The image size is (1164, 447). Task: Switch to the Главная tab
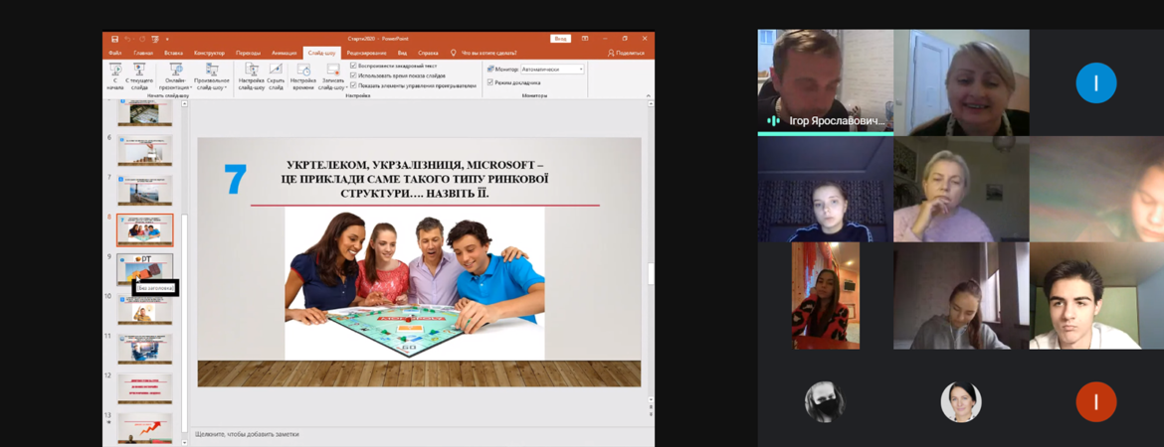pyautogui.click(x=143, y=54)
